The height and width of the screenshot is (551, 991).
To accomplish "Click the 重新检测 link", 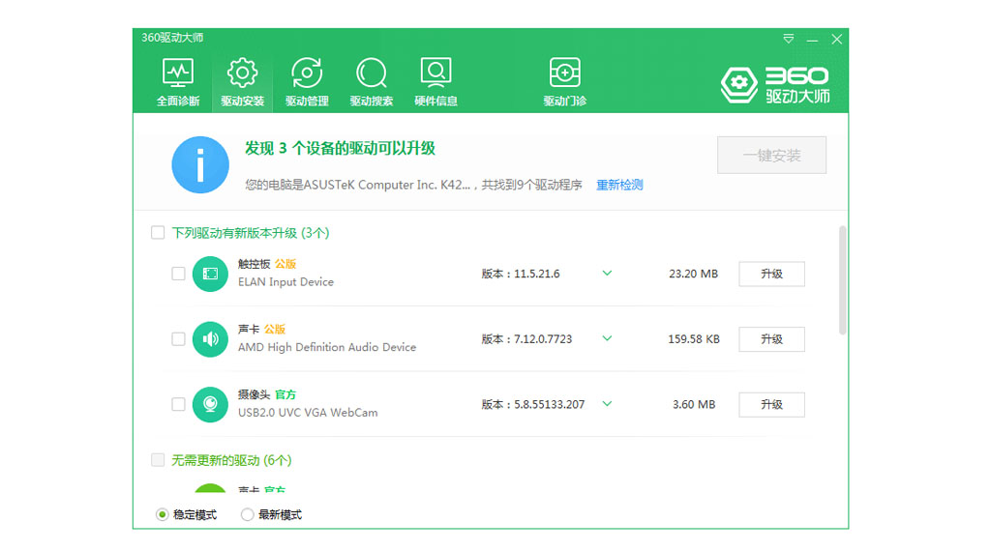I will [620, 185].
